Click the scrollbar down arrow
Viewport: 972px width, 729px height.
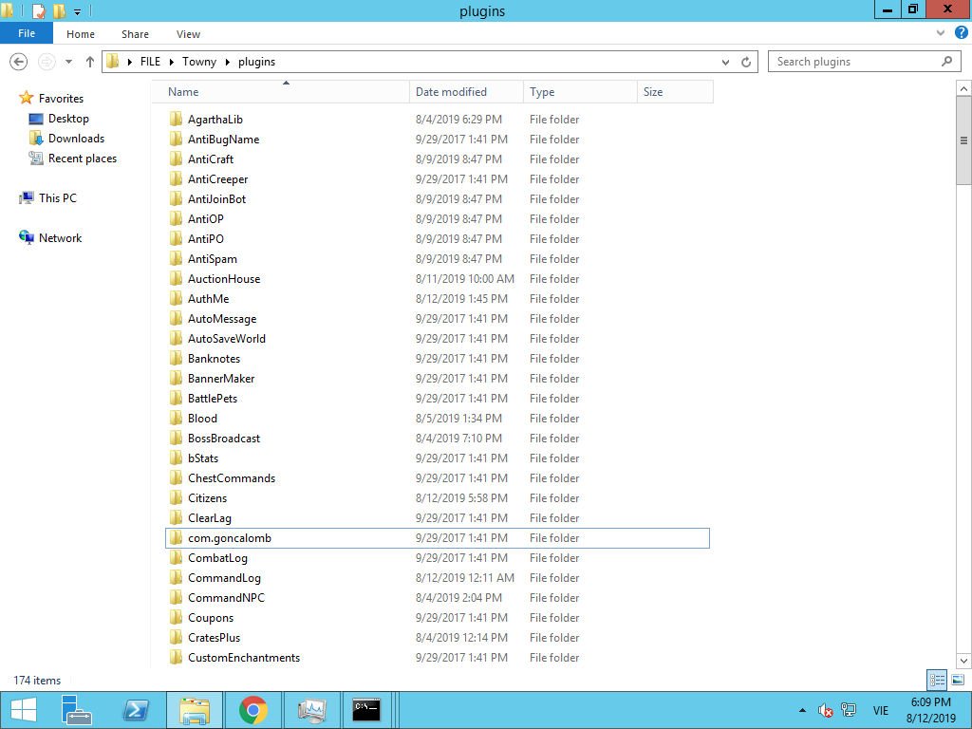point(963,661)
